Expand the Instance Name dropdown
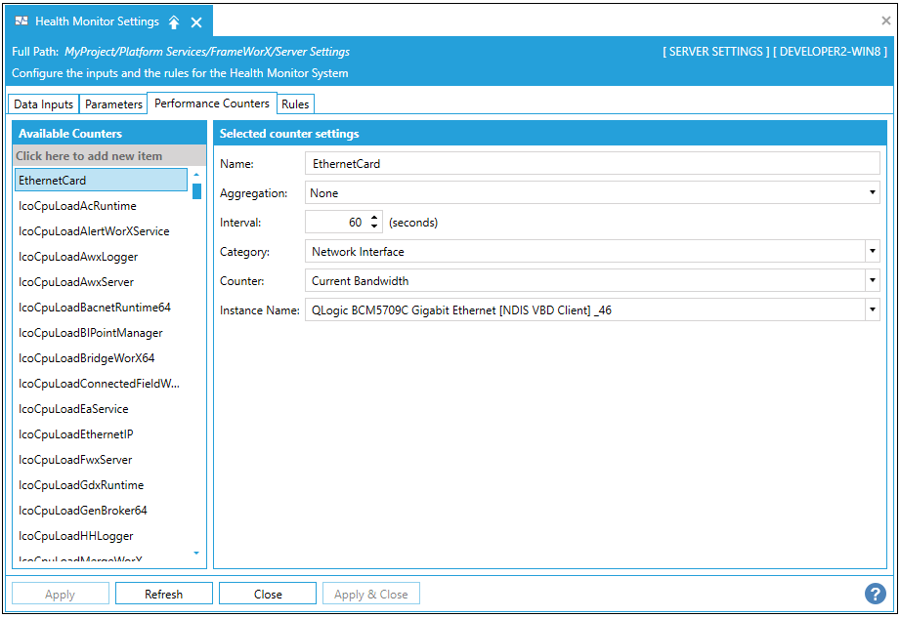900x618 pixels. point(872,310)
